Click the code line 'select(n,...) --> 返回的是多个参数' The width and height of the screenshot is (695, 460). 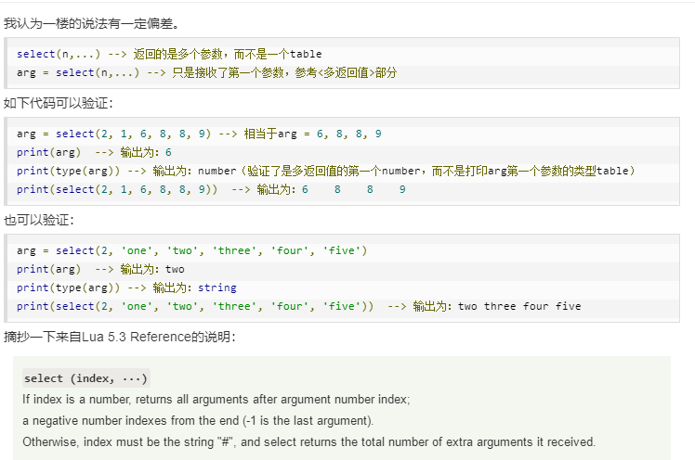[x=169, y=54]
